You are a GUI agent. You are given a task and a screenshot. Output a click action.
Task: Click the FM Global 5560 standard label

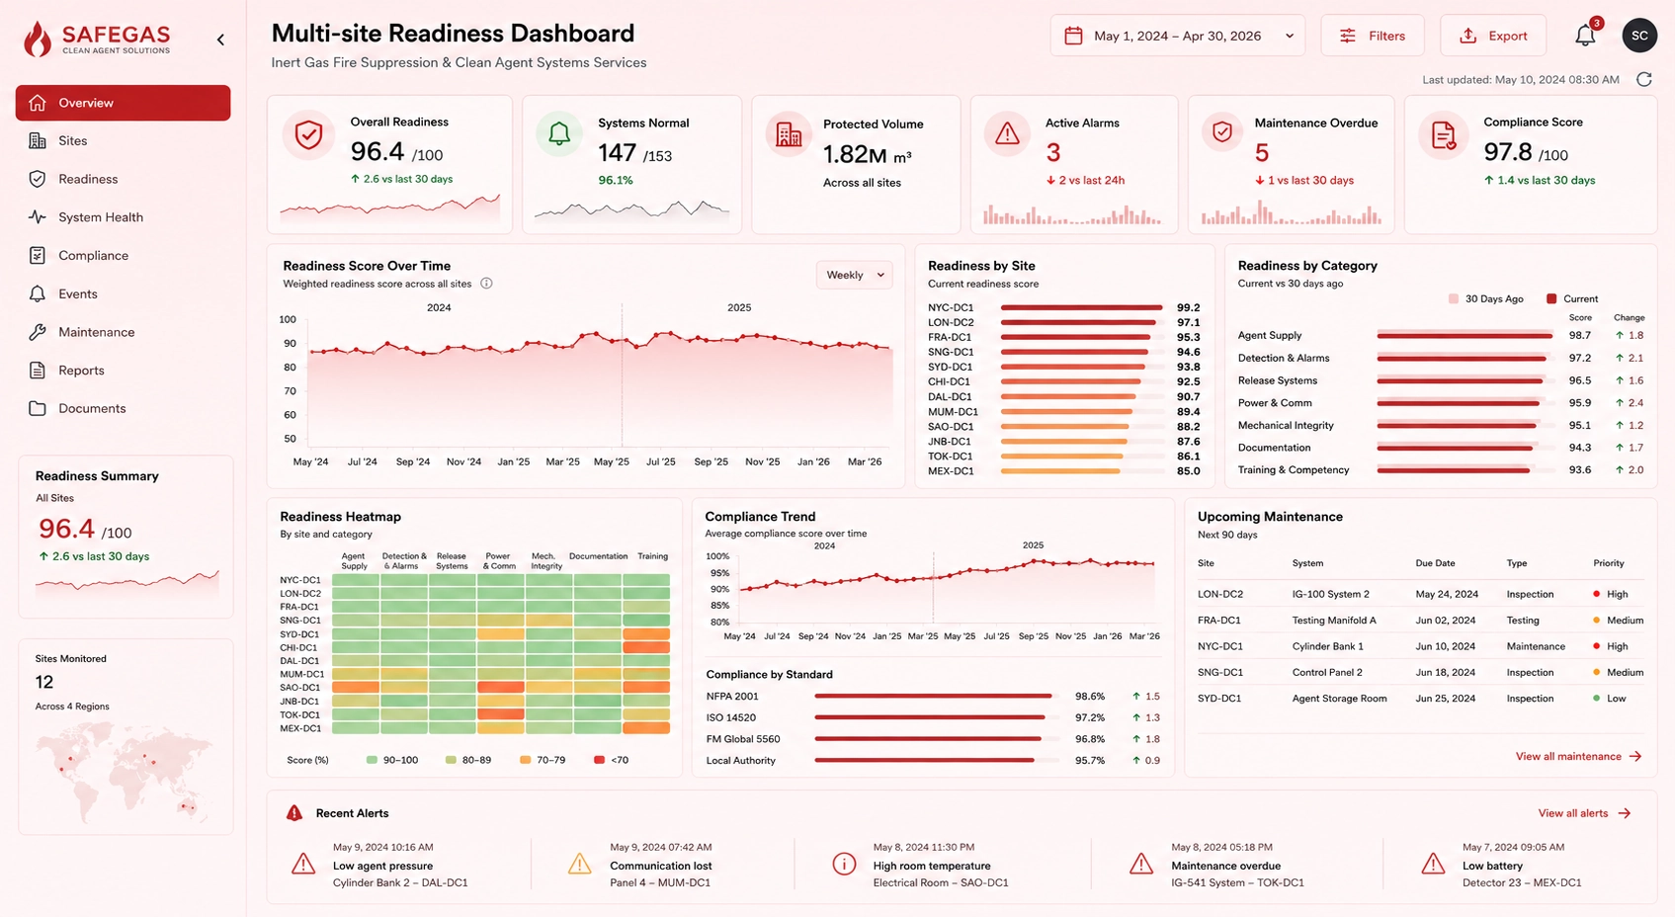(x=743, y=739)
